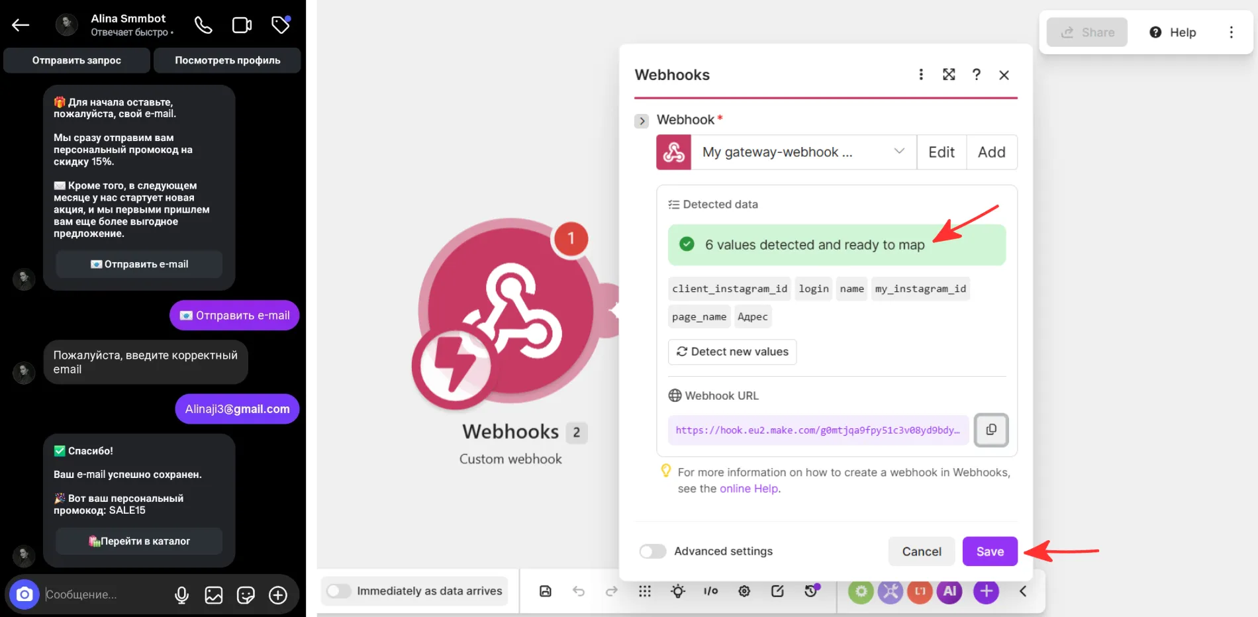Click the Посмотреть профиль button
Viewport: 1258px width, 617px height.
(227, 60)
